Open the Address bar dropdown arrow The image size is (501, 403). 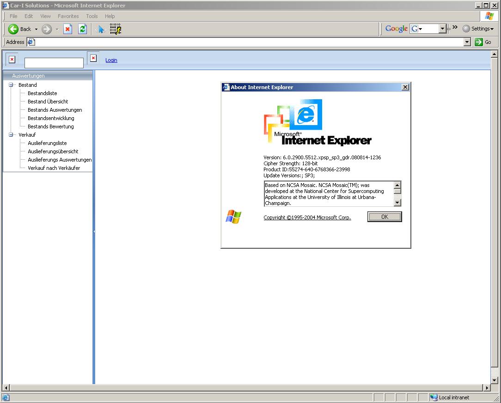click(467, 42)
